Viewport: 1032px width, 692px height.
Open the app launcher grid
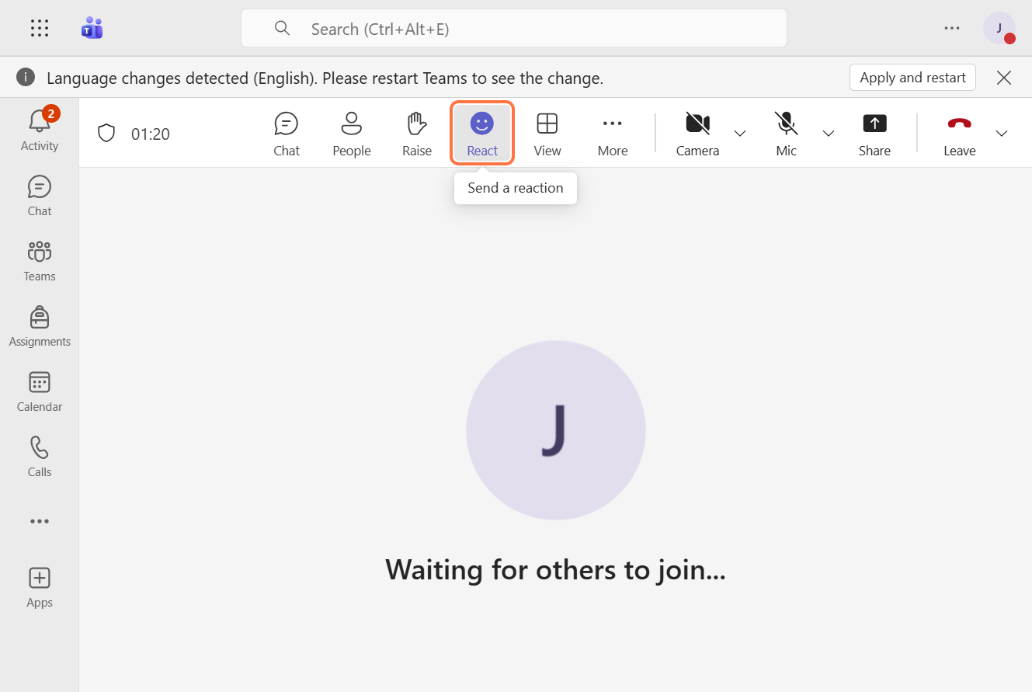(x=40, y=29)
